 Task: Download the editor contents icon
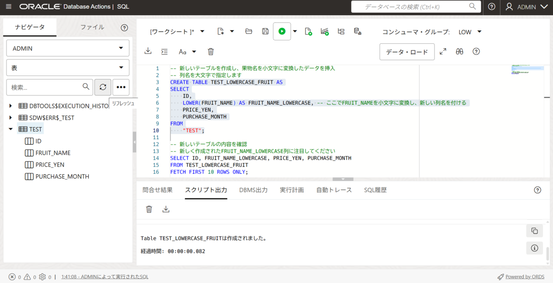[148, 51]
